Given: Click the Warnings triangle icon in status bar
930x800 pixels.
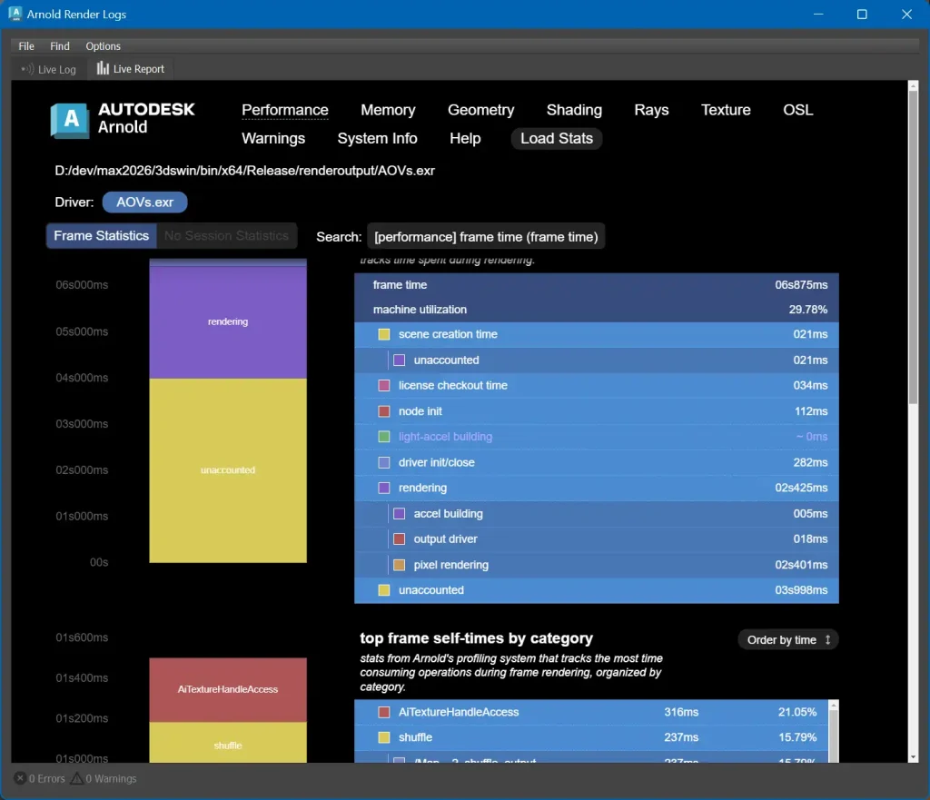Looking at the screenshot, I should coord(77,778).
